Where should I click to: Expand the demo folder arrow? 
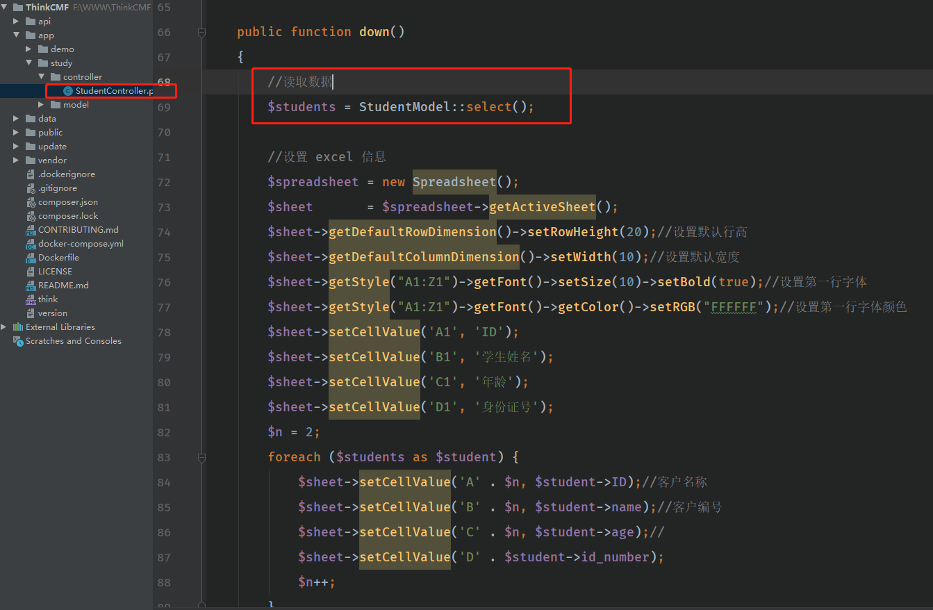(28, 49)
